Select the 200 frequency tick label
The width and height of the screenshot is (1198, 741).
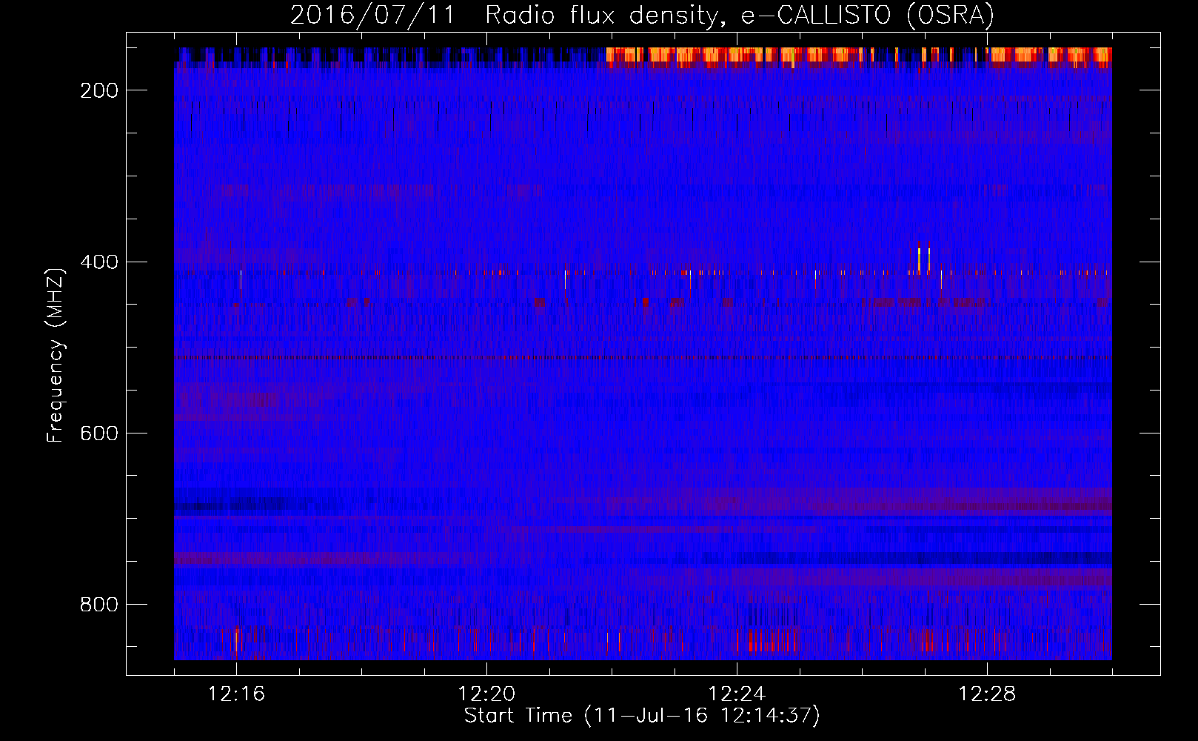99,90
